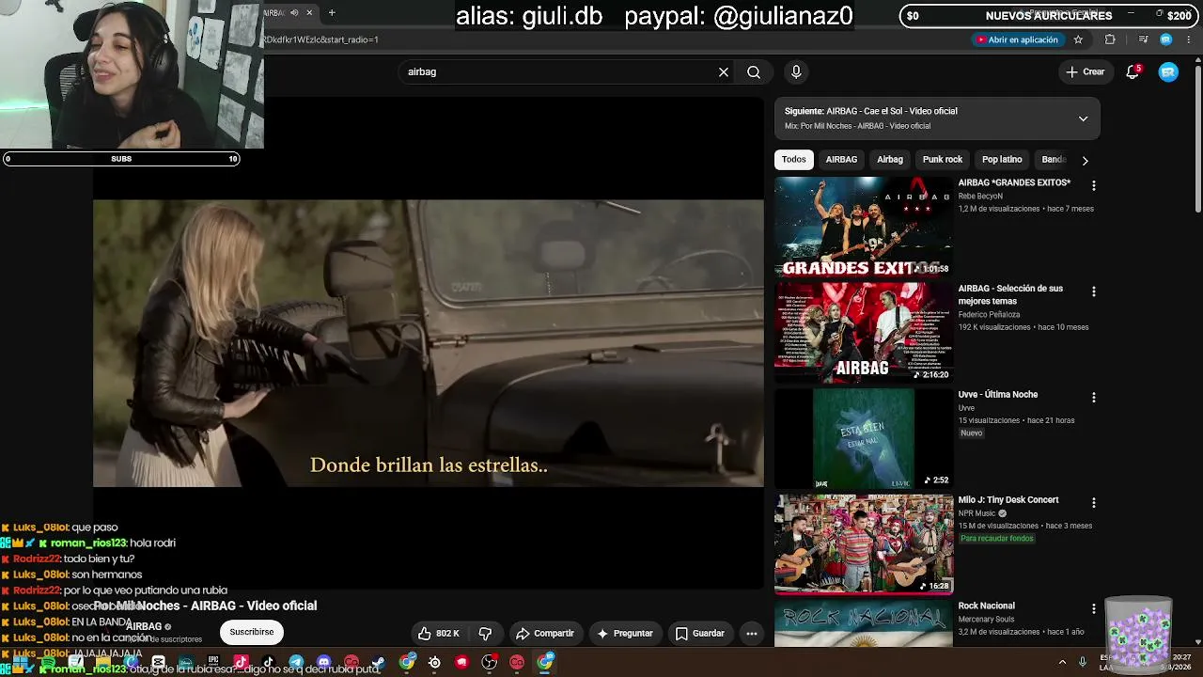Open Telegram from the taskbar
The height and width of the screenshot is (677, 1203).
[x=296, y=662]
